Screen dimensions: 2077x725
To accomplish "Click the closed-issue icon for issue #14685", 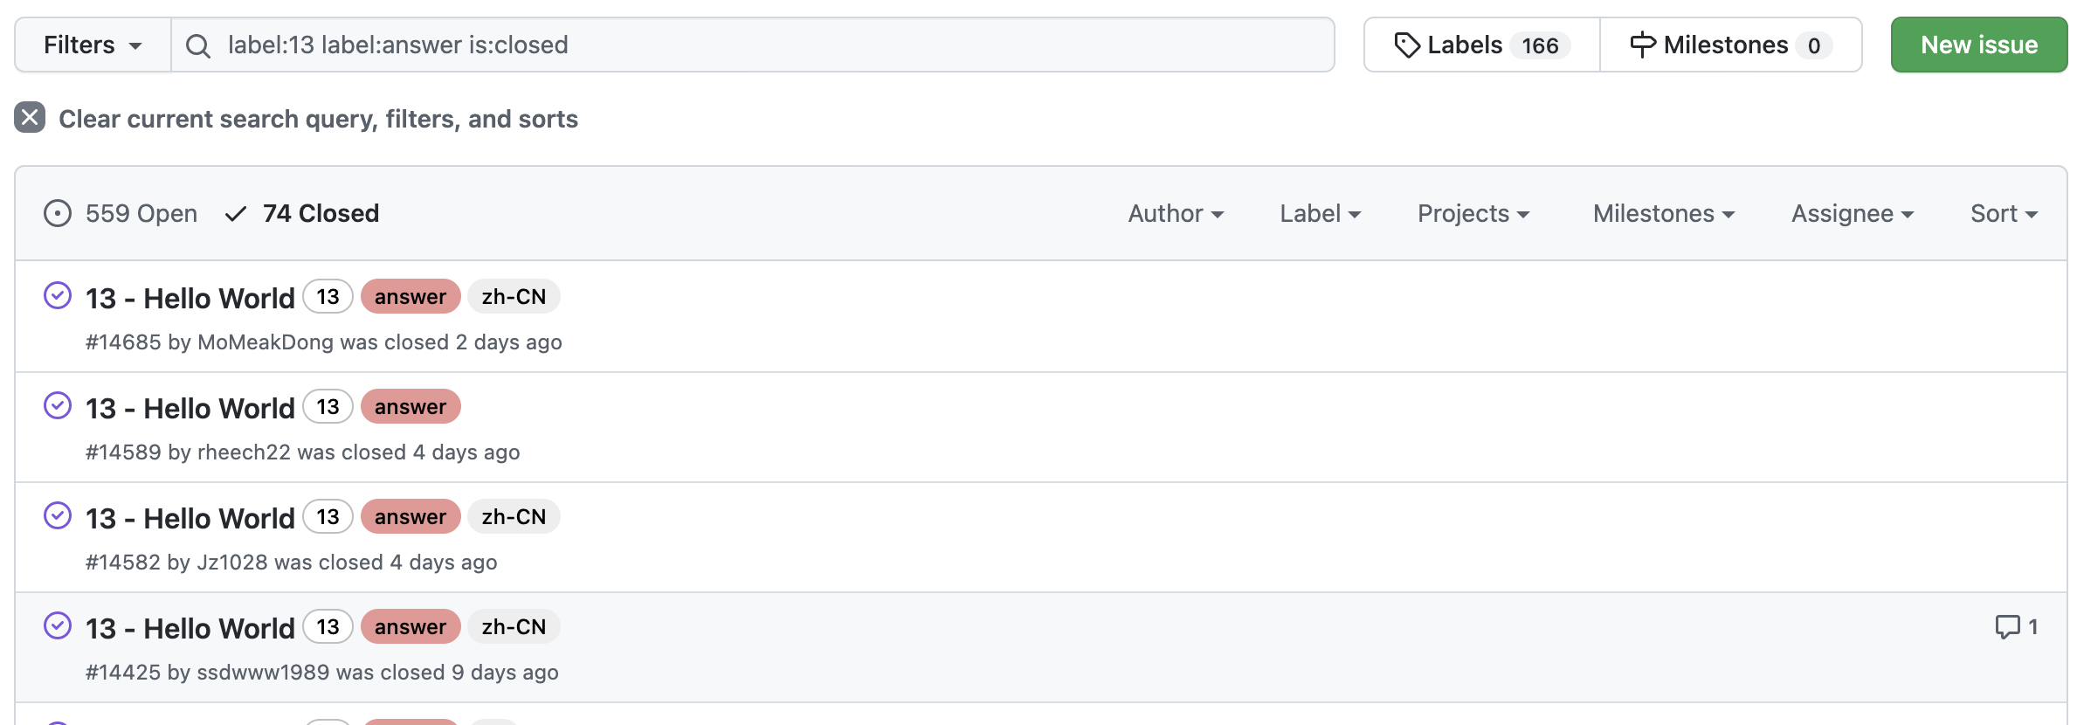I will pyautogui.click(x=58, y=296).
